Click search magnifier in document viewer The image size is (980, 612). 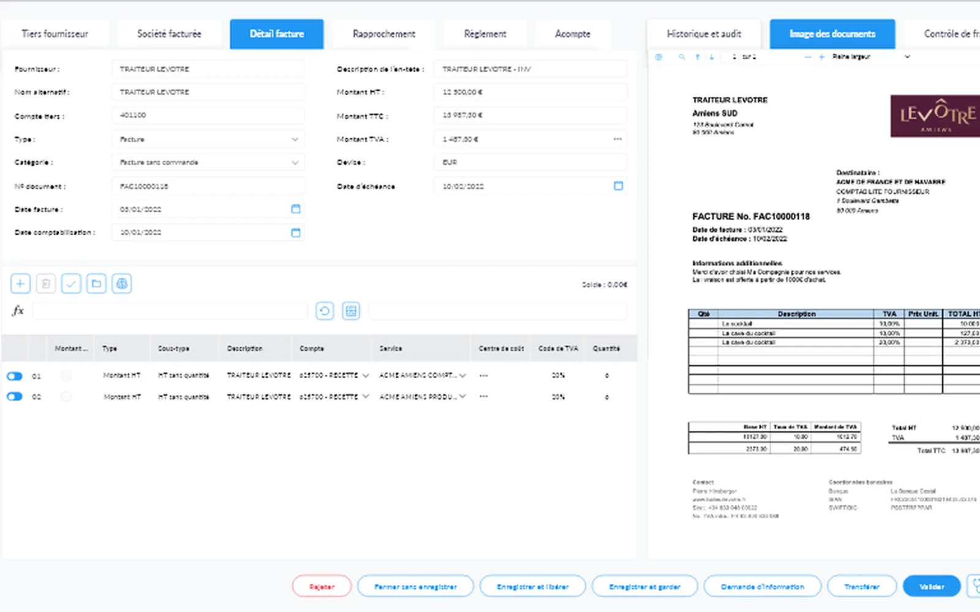pos(682,57)
